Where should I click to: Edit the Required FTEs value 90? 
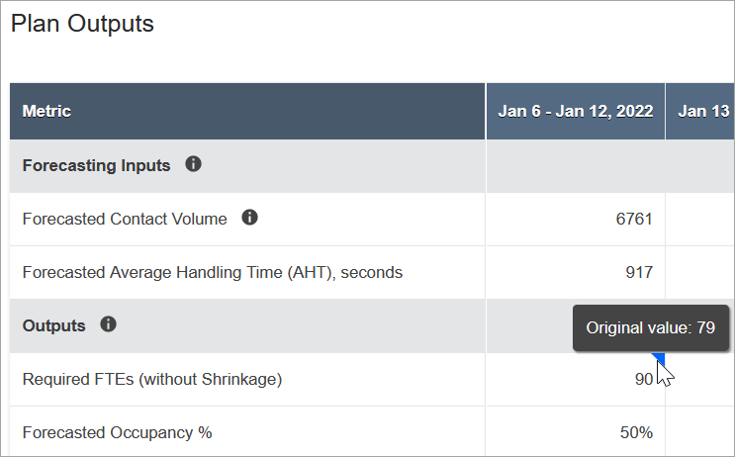click(x=643, y=379)
